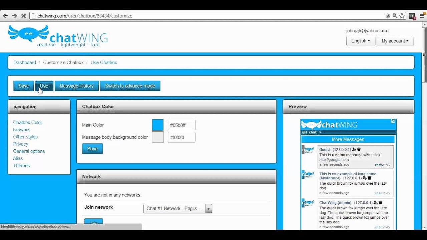The image size is (427, 240).
Task: Open the Main Color blue swatch
Action: 158,125
